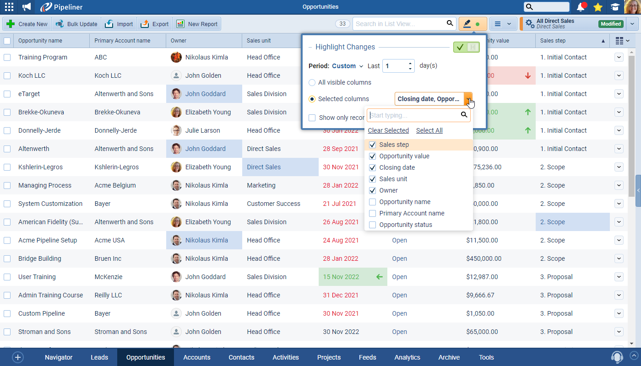Click the round plus add icon
The width and height of the screenshot is (641, 366).
(x=18, y=357)
